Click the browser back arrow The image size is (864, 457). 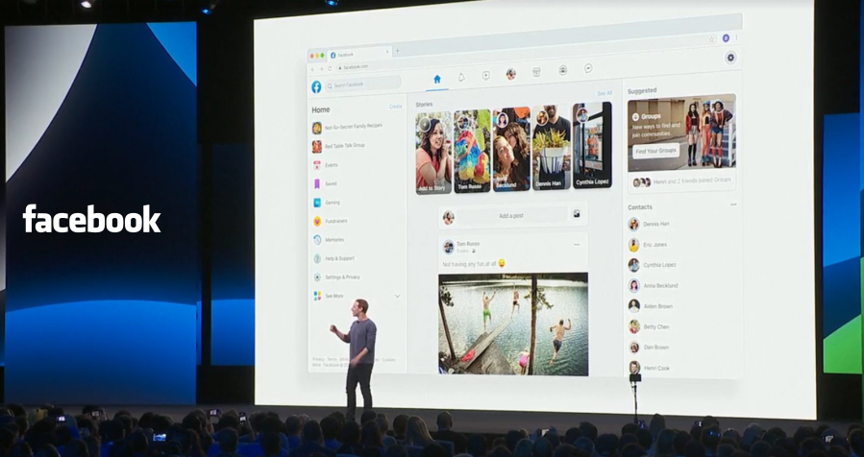312,69
